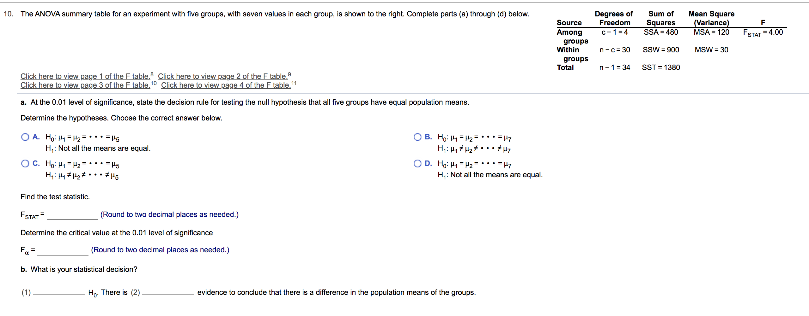
Task: Open page 3 of the F table
Action: (x=85, y=85)
